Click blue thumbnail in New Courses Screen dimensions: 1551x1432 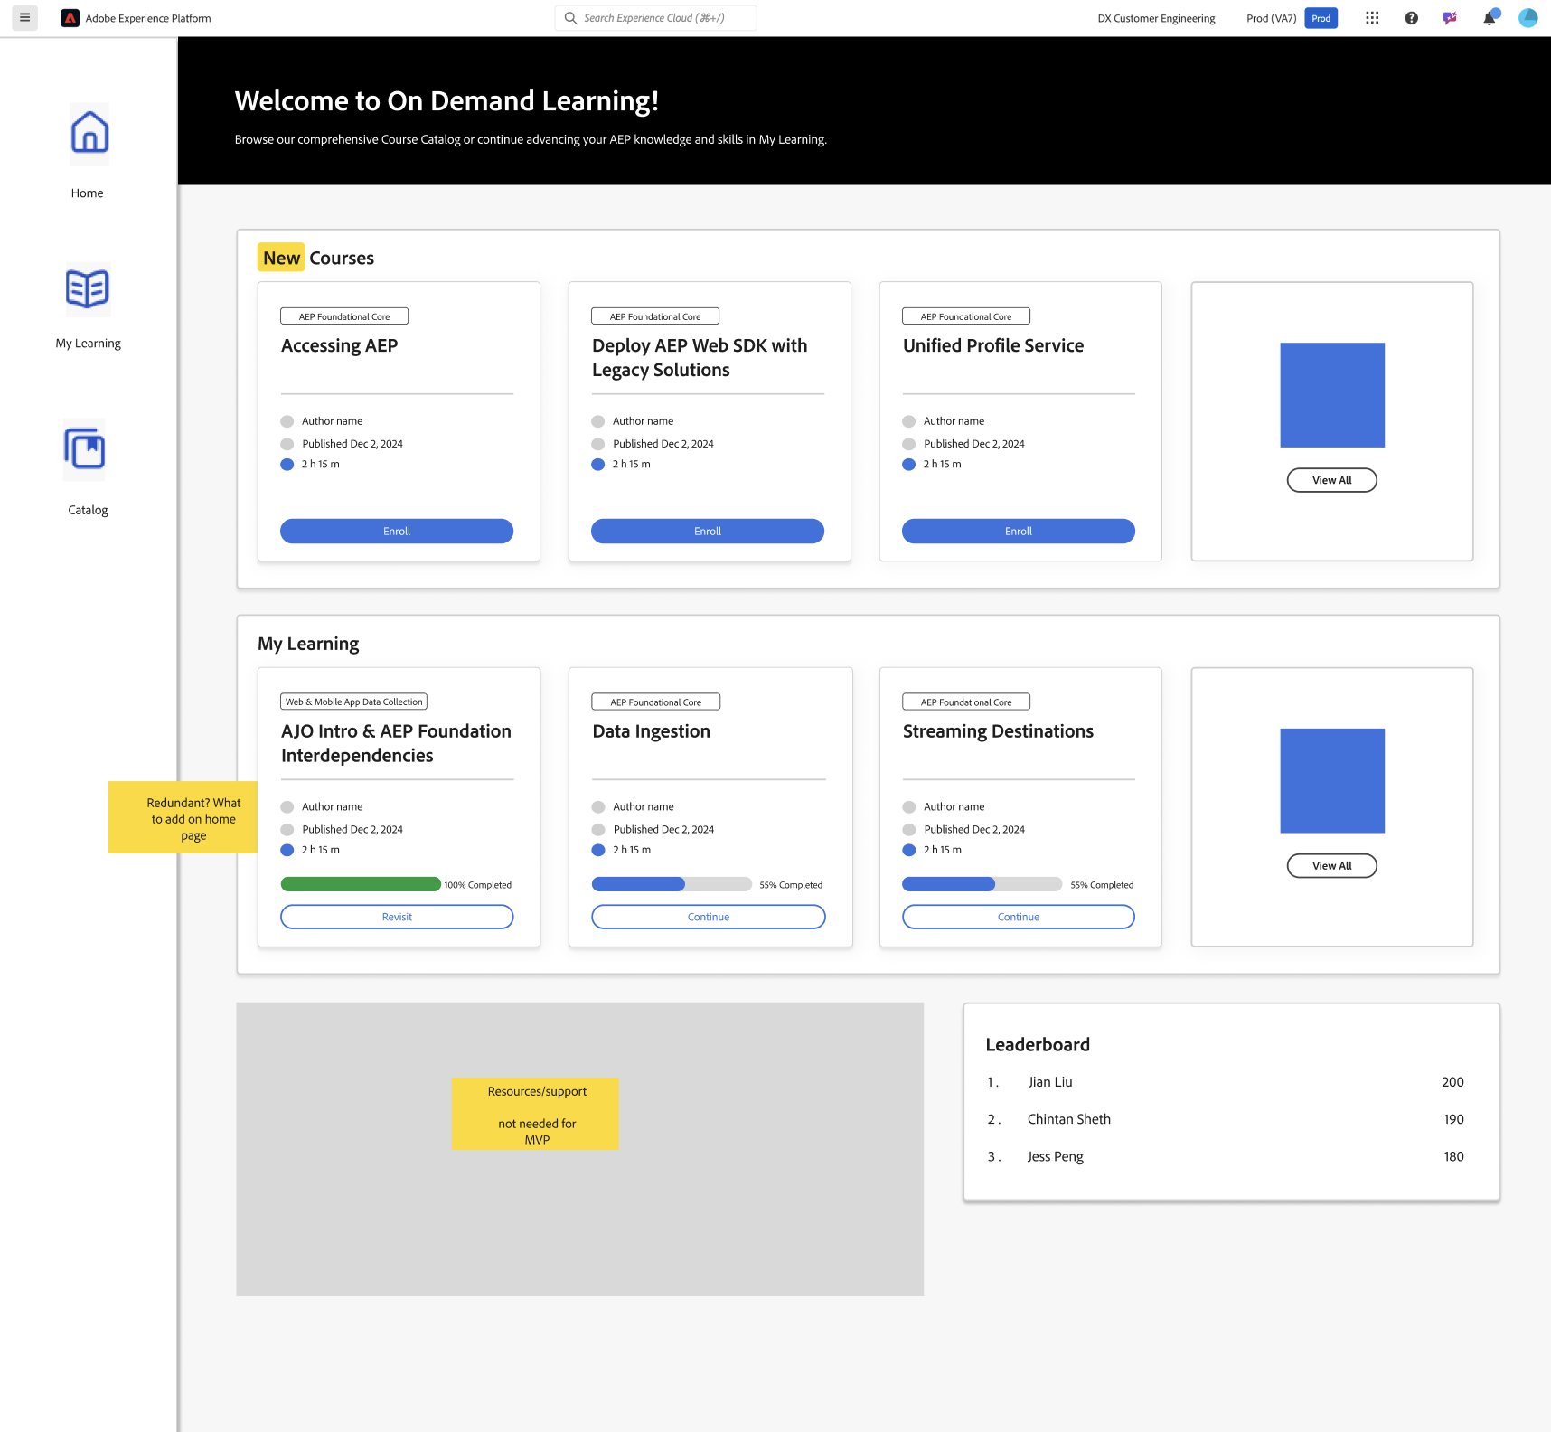tap(1332, 395)
